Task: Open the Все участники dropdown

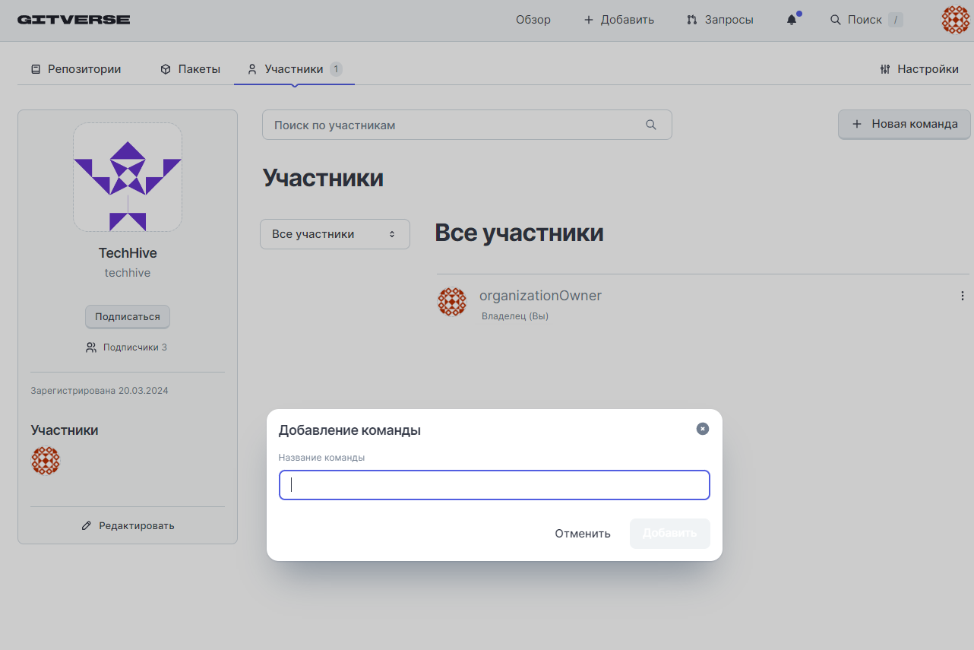Action: pos(335,234)
